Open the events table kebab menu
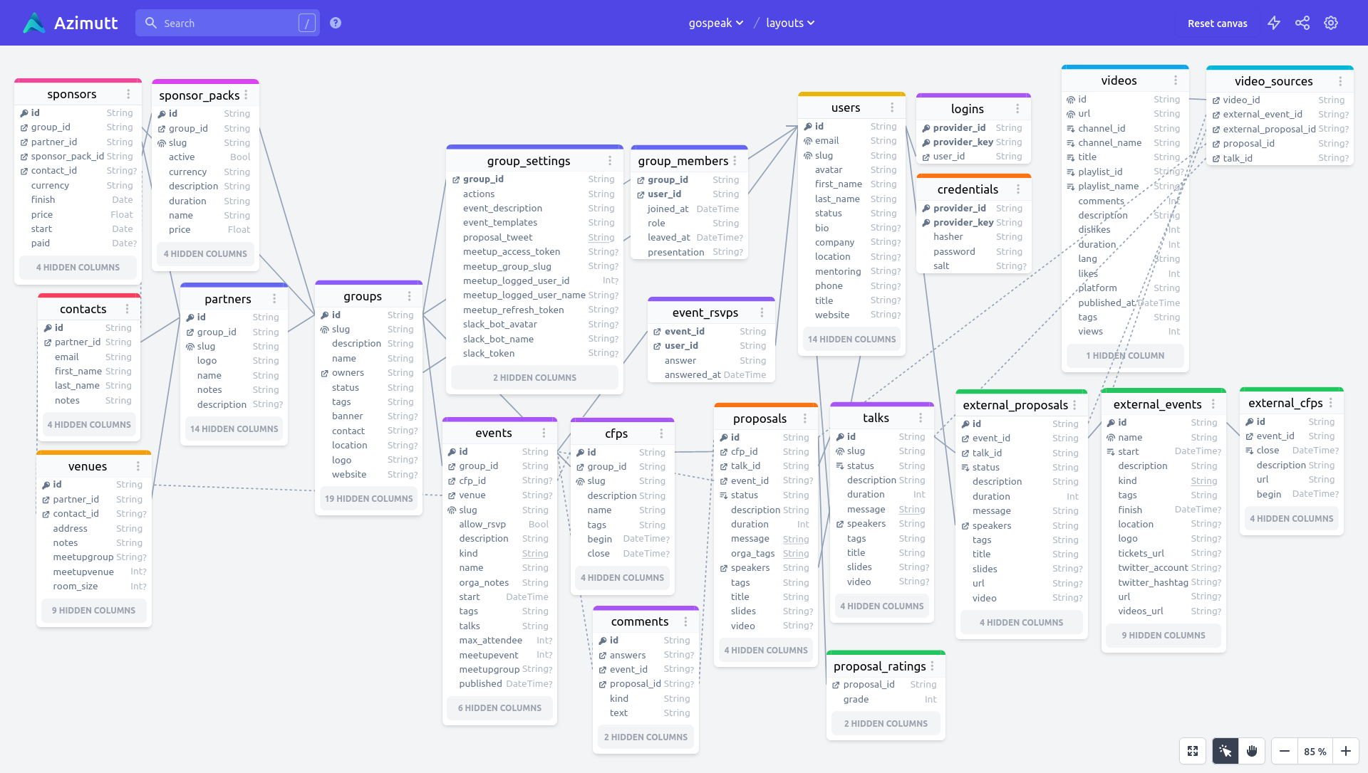Image resolution: width=1368 pixels, height=773 pixels. point(544,433)
